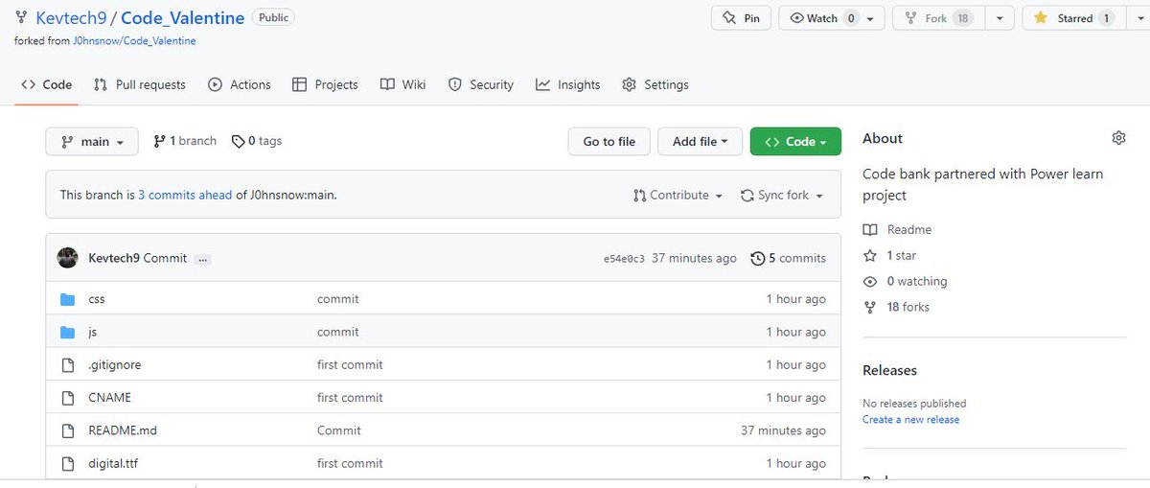Open the main branch selector dropdown
Image resolution: width=1150 pixels, height=488 pixels.
tap(92, 141)
